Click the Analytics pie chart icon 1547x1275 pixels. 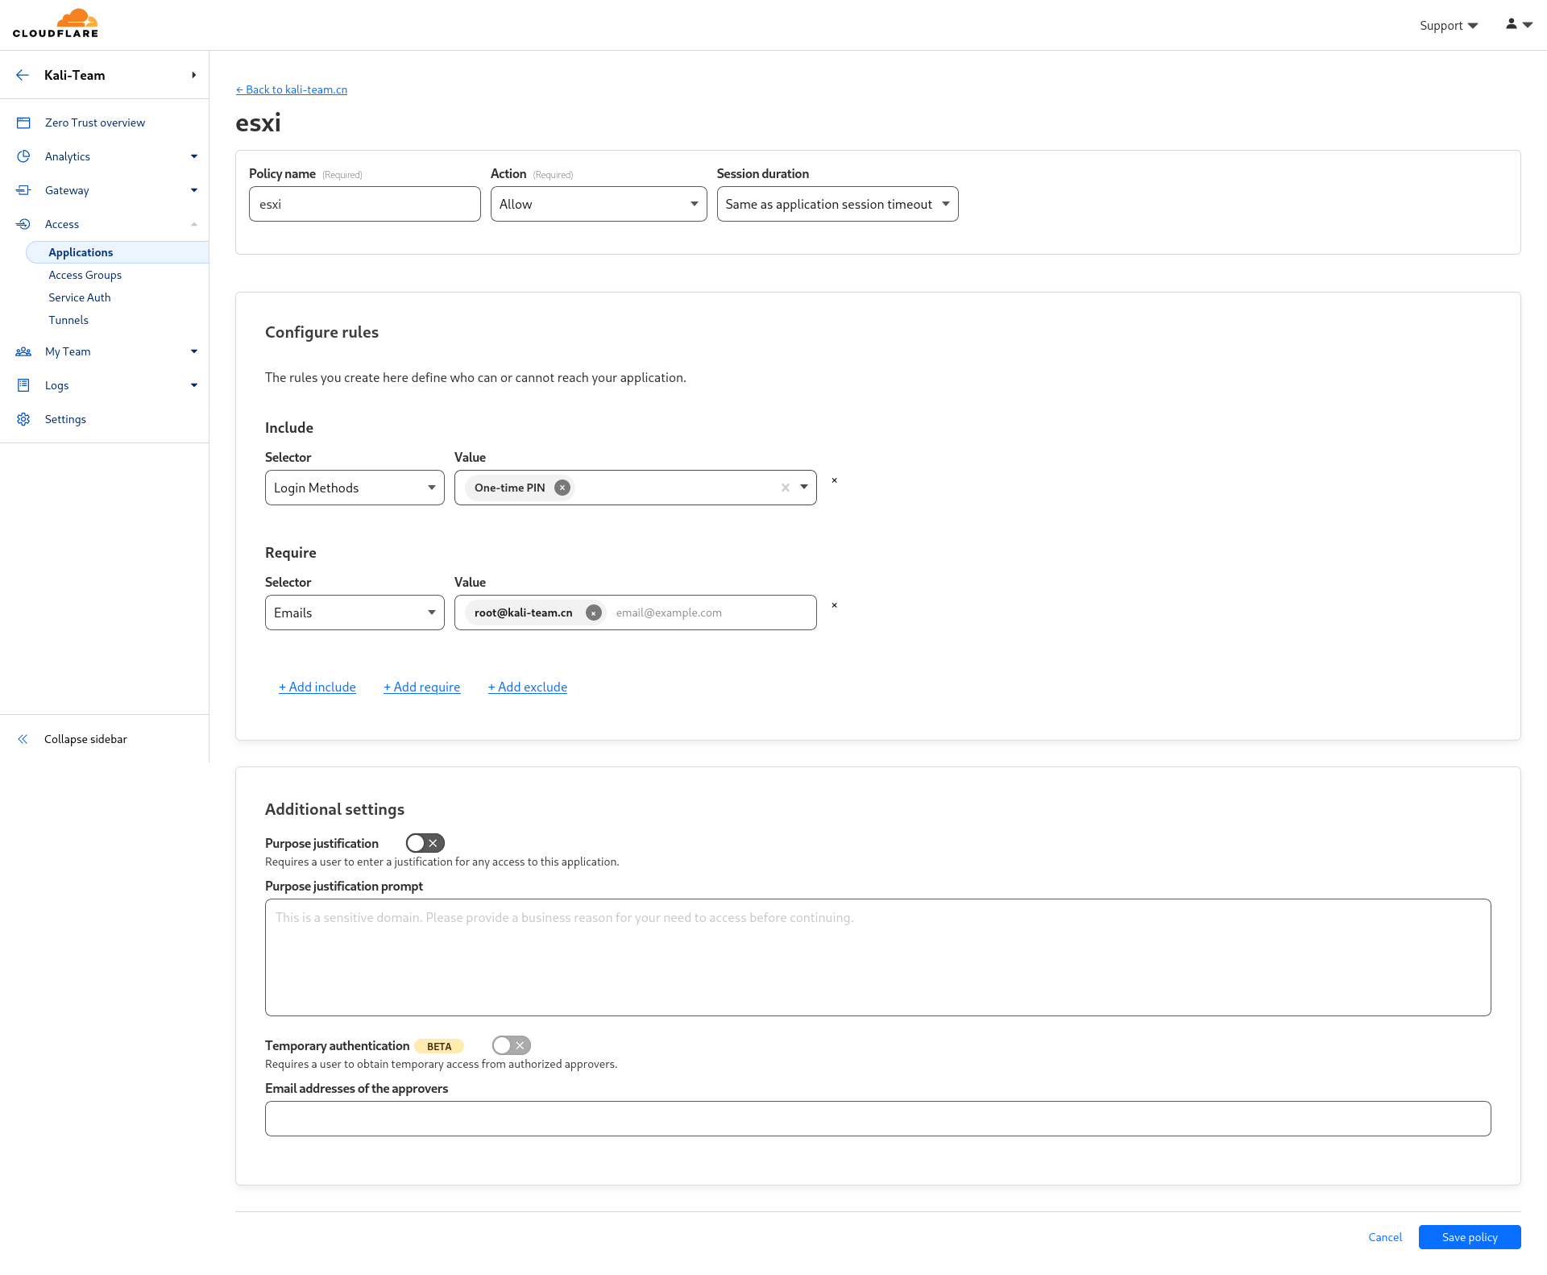(x=23, y=156)
